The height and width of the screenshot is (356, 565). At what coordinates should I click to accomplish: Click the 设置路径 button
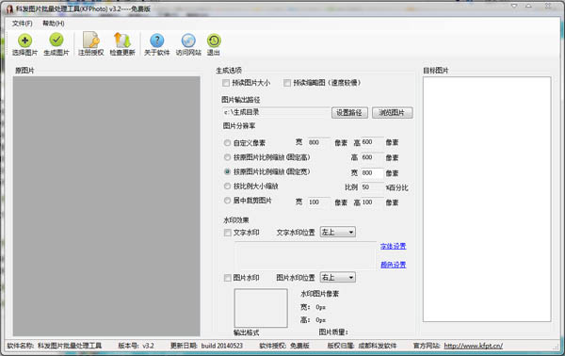pos(349,112)
